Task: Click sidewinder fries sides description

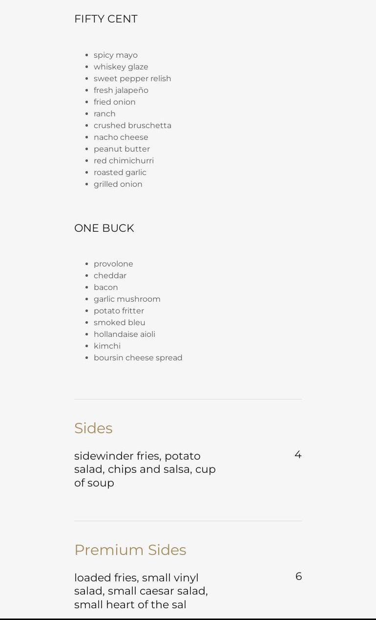Action: [145, 469]
